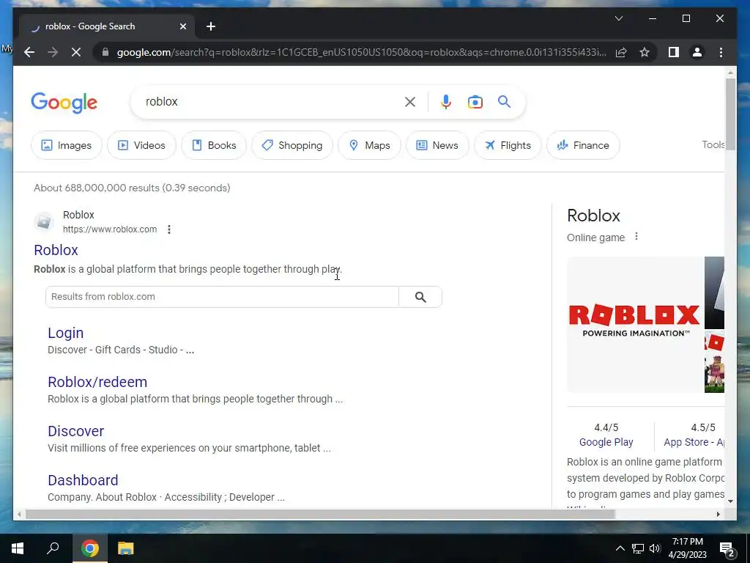Open the Windows Start menu
This screenshot has height=563, width=750.
(18, 548)
